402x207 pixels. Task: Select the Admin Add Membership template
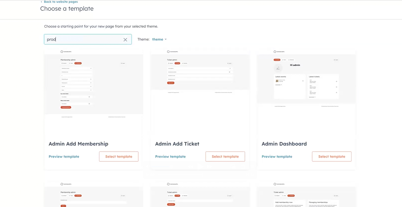click(x=119, y=156)
